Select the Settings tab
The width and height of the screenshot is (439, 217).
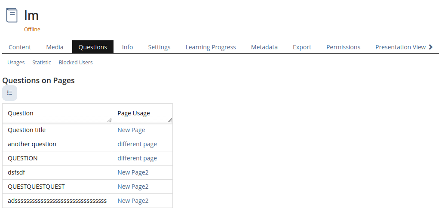(159, 47)
